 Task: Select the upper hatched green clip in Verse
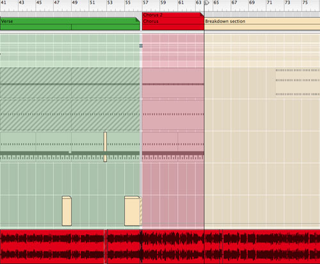(x=70, y=83)
